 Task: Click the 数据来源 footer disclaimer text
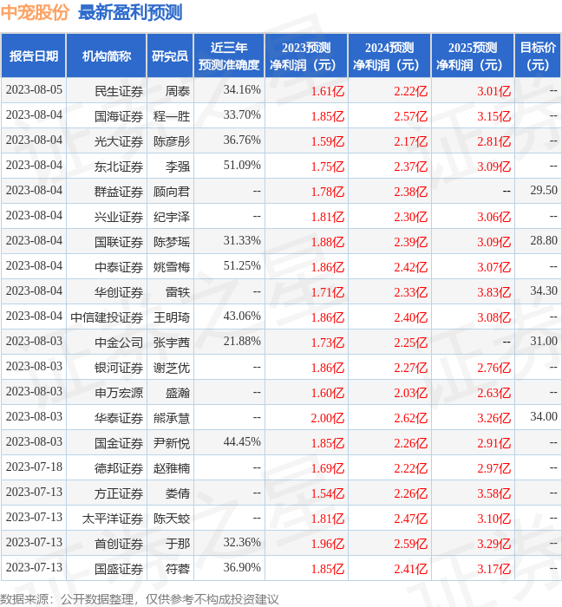tap(140, 599)
